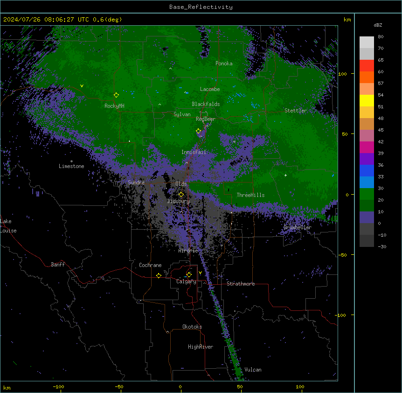
Task: Click the Calgary city label
Action: (x=186, y=281)
